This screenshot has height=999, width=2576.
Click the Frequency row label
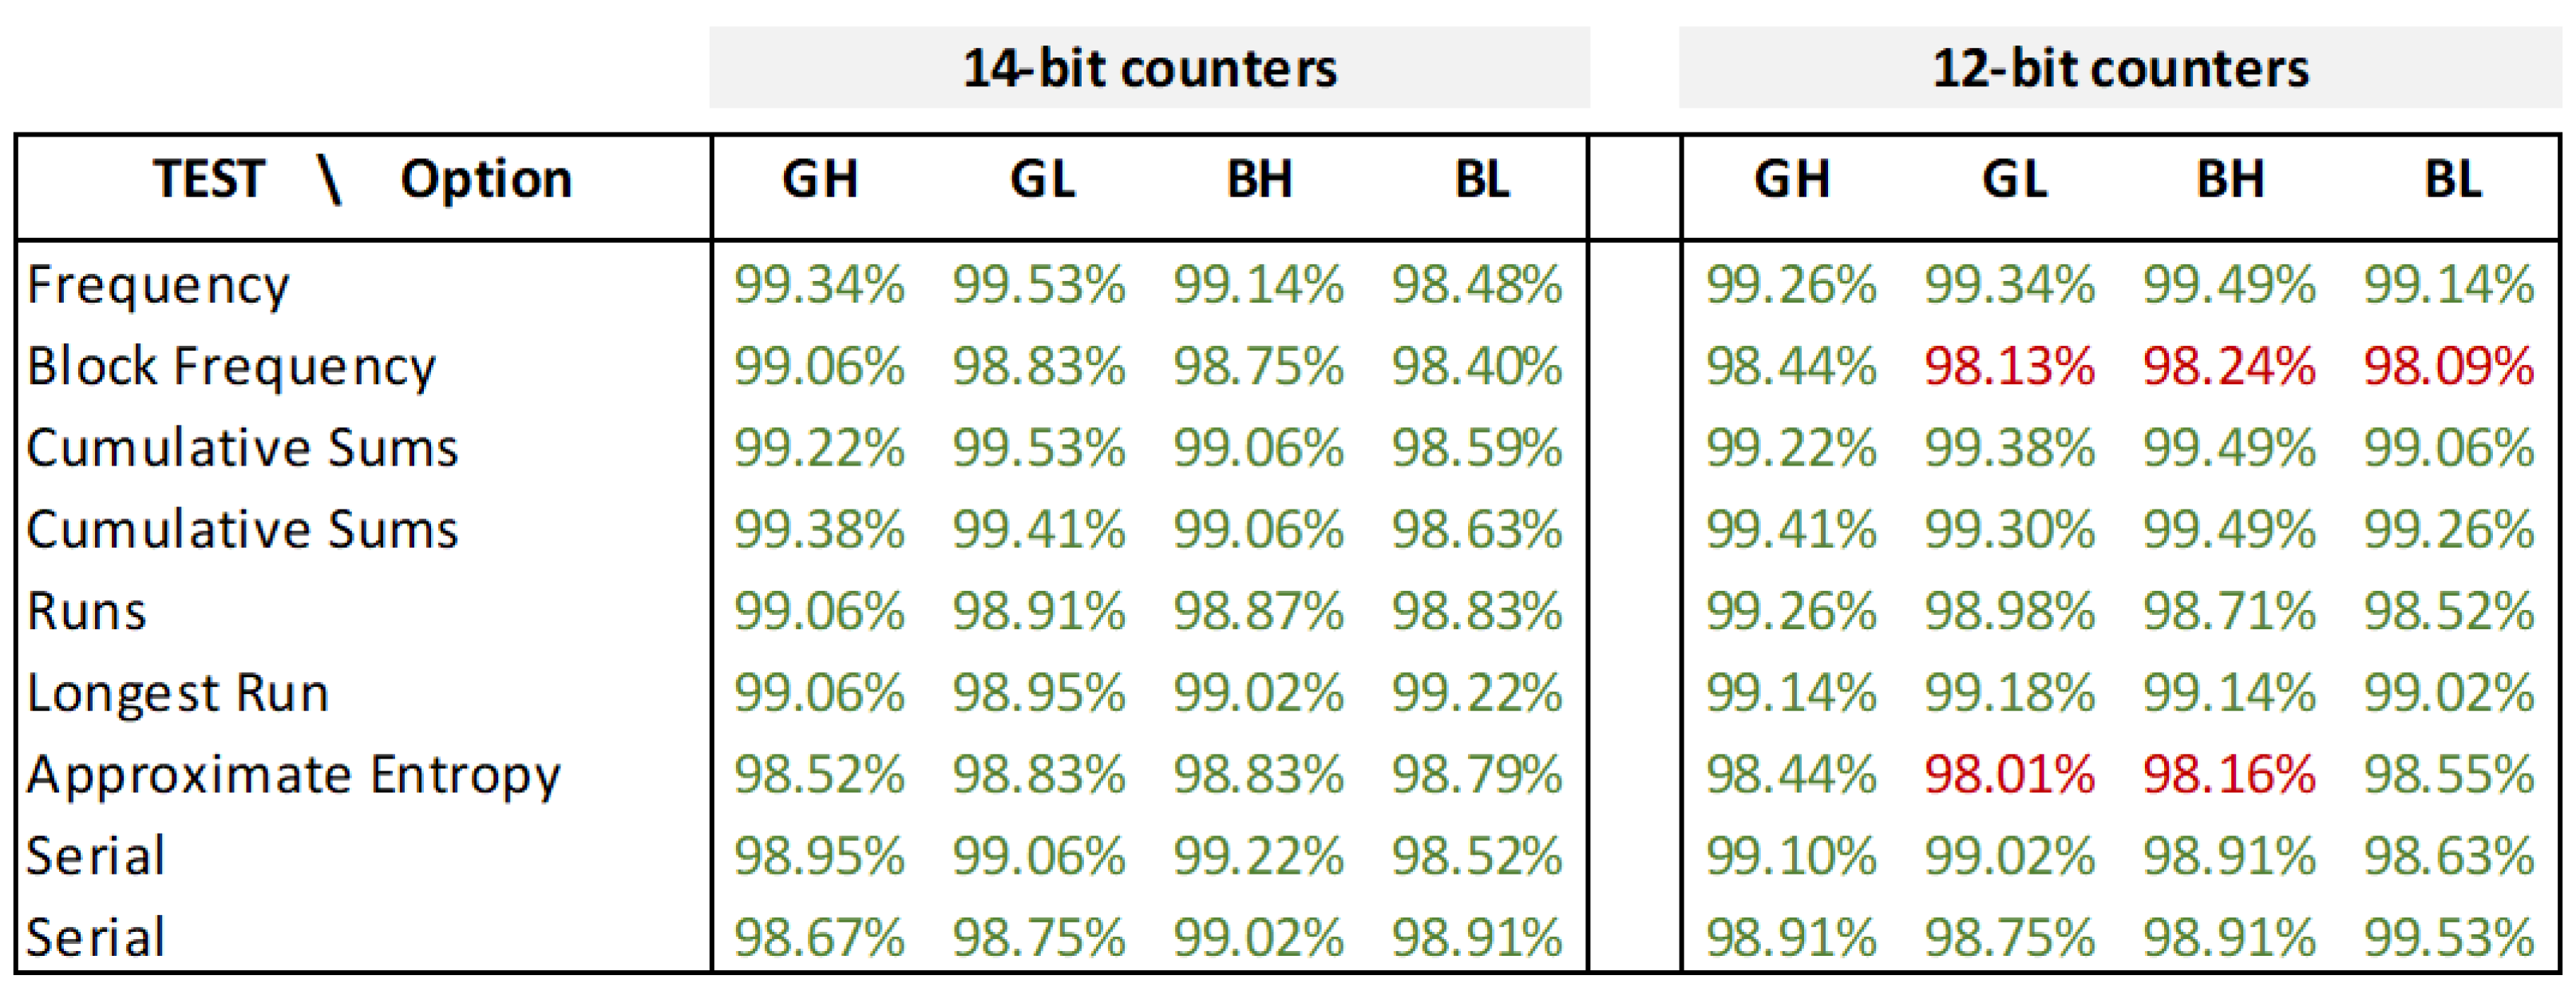[x=158, y=285]
